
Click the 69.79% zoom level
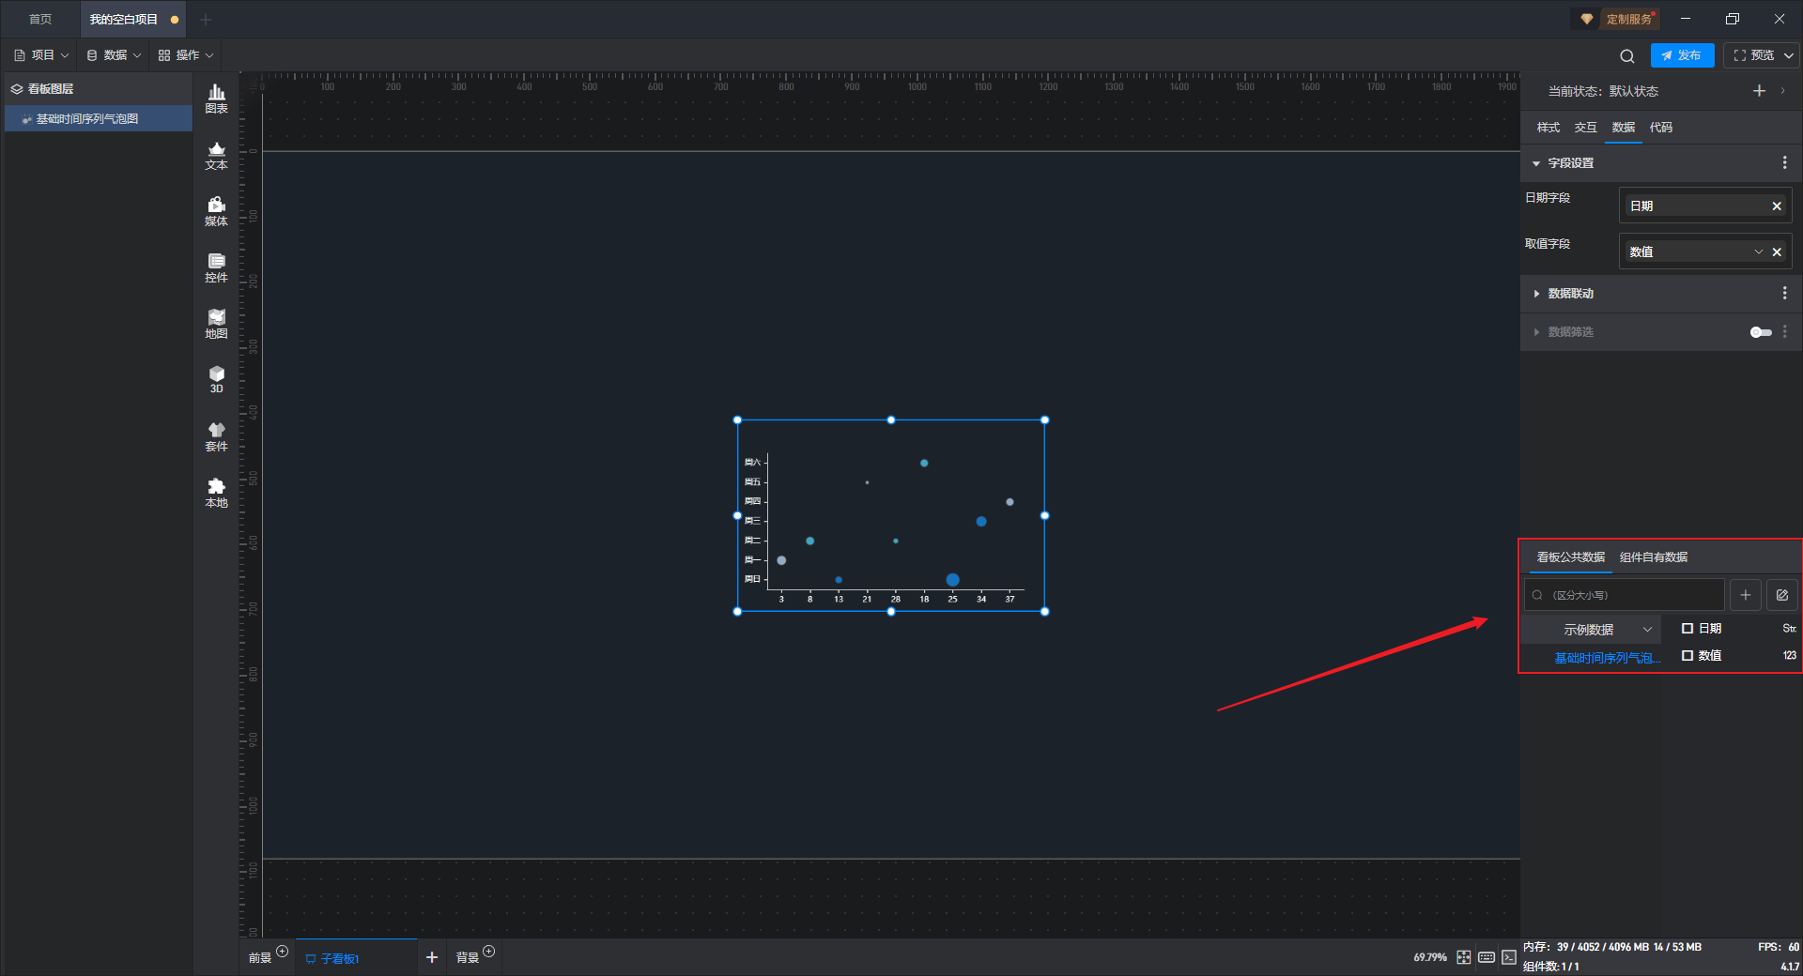[x=1430, y=958]
